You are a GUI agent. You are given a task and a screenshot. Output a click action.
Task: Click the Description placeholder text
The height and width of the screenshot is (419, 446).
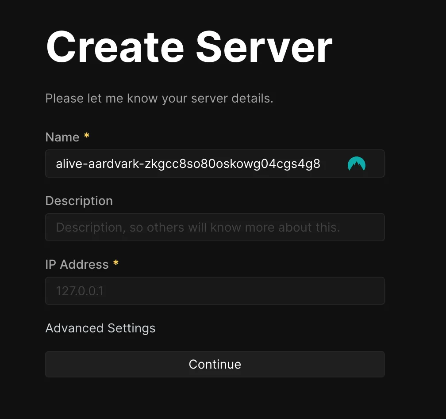pyautogui.click(x=198, y=227)
